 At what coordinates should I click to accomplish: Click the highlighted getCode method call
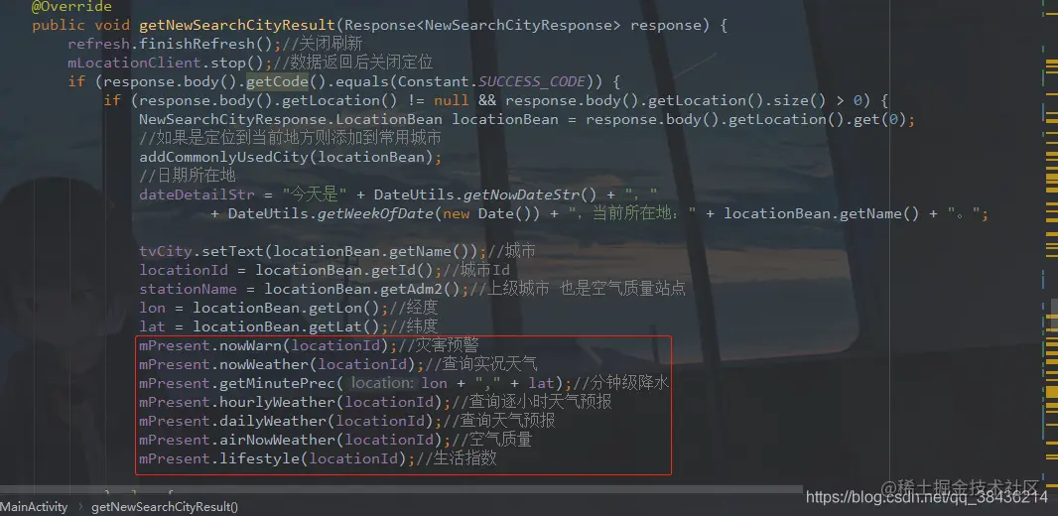(x=277, y=81)
